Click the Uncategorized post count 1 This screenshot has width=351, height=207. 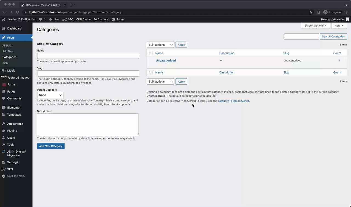coord(339,60)
